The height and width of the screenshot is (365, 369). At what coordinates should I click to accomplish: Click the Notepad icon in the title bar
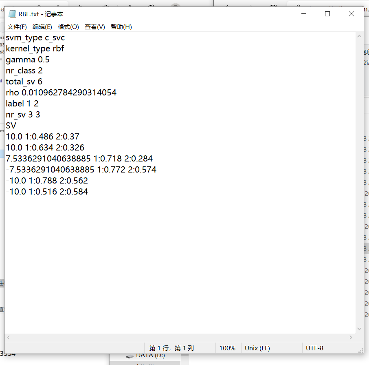coord(12,14)
